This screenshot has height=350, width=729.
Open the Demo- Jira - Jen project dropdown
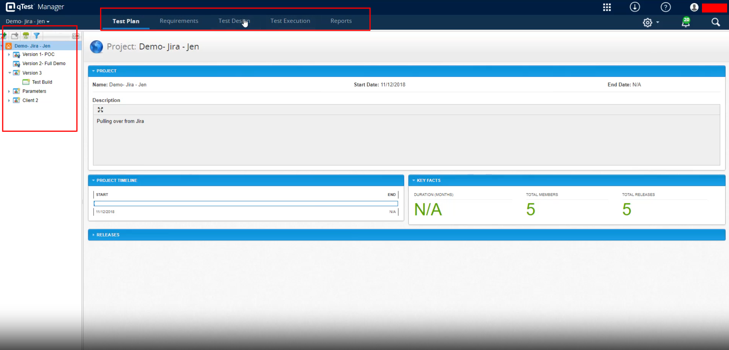tap(27, 22)
